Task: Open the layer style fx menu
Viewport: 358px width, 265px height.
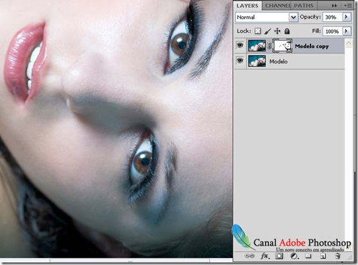Action: (265, 256)
